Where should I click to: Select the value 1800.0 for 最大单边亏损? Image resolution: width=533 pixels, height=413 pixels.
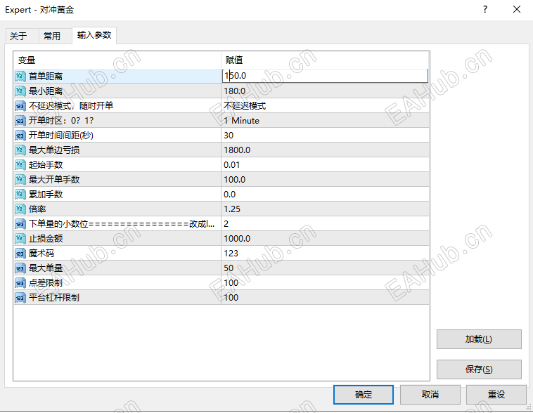click(237, 150)
